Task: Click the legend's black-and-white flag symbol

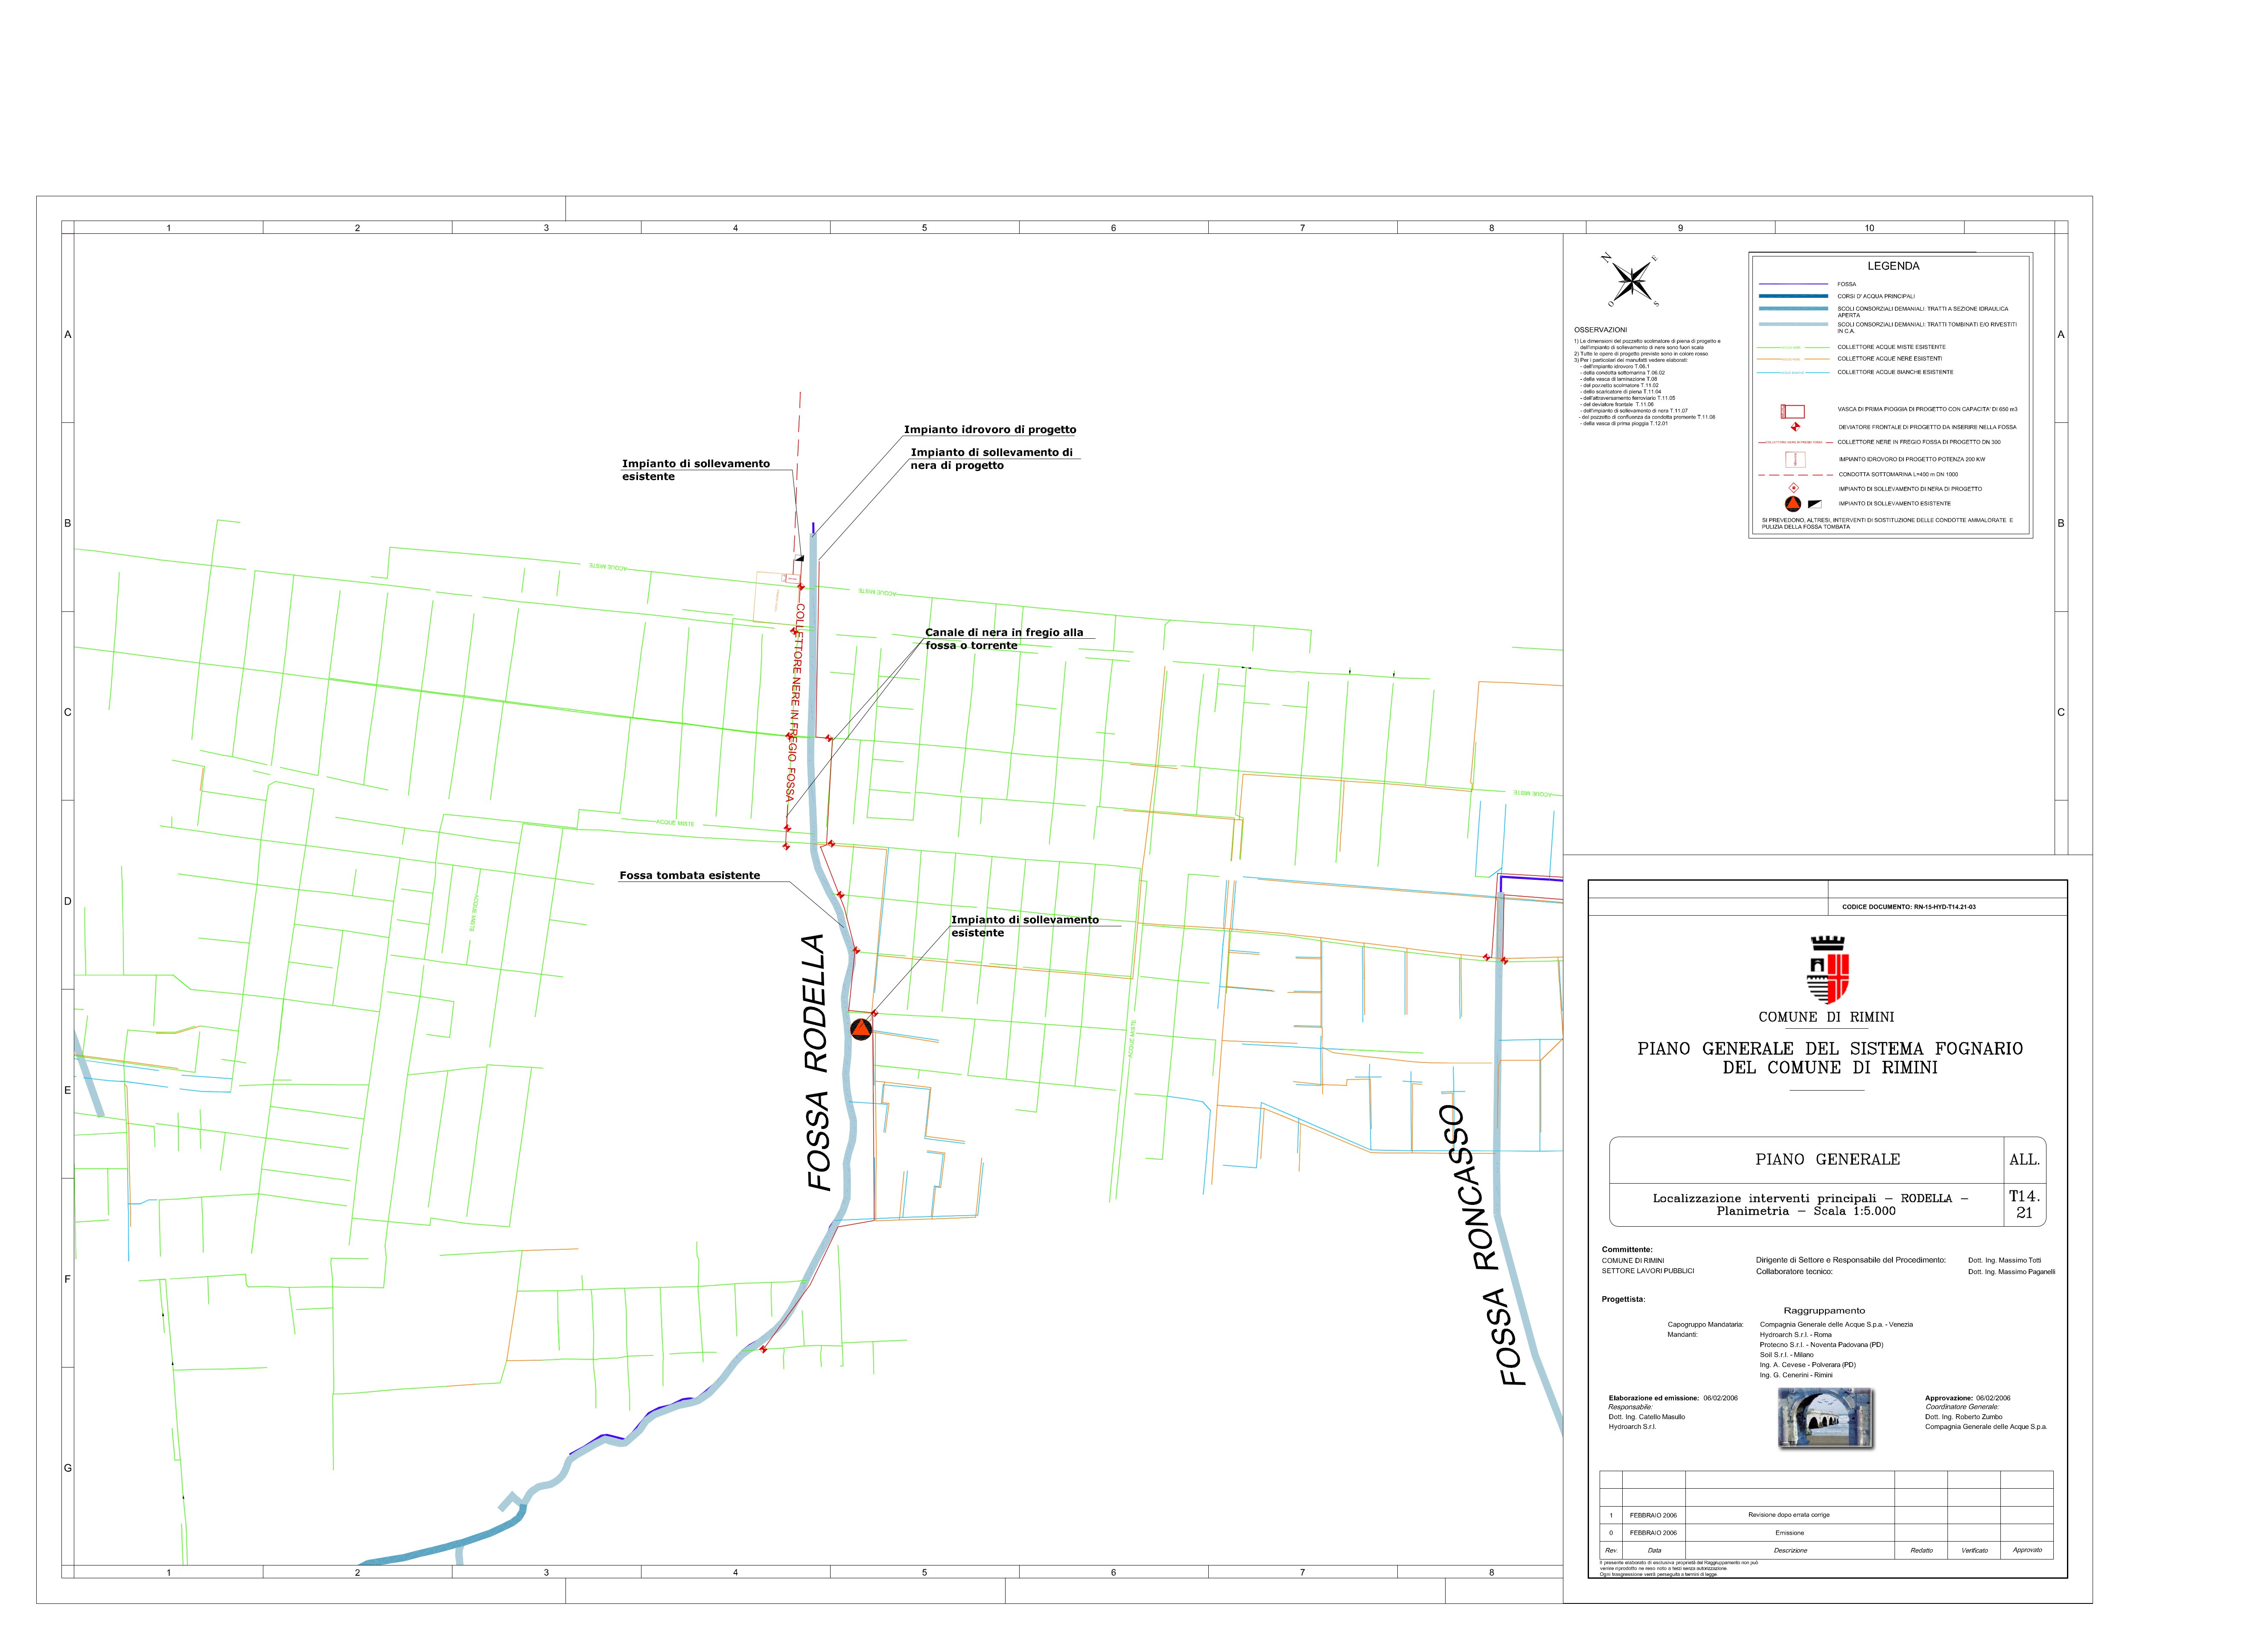Action: tap(1815, 504)
